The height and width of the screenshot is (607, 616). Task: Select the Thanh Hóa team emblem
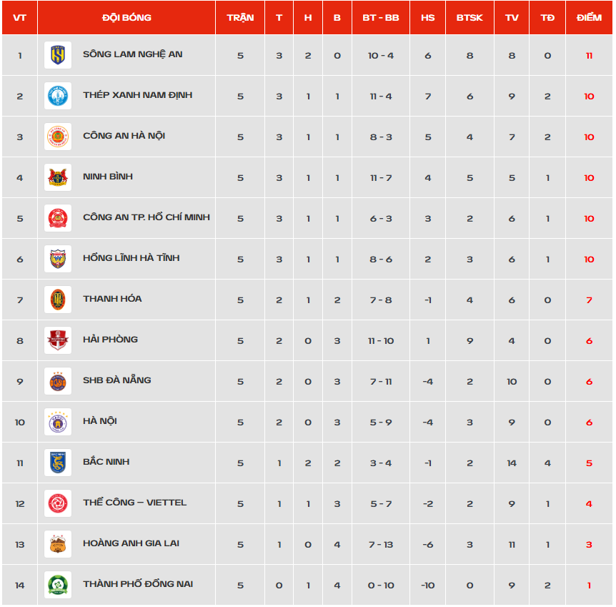[x=58, y=300]
